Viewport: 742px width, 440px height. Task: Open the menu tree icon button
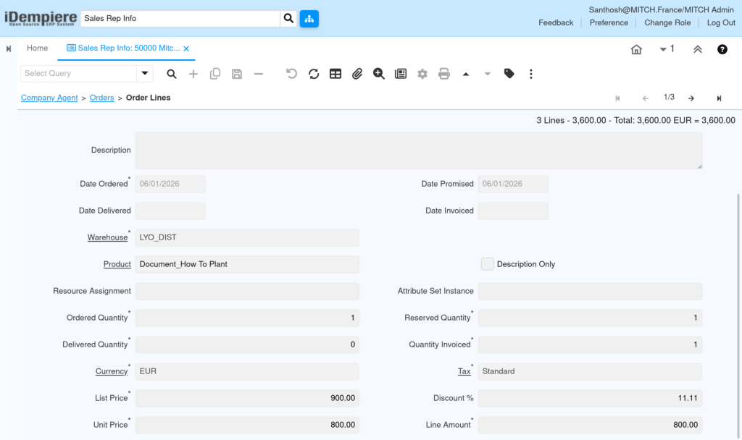[309, 18]
